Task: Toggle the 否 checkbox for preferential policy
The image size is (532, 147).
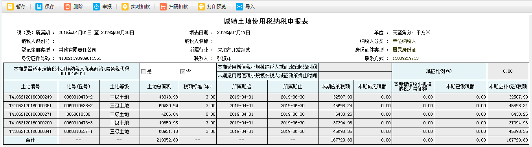Action: [182, 72]
